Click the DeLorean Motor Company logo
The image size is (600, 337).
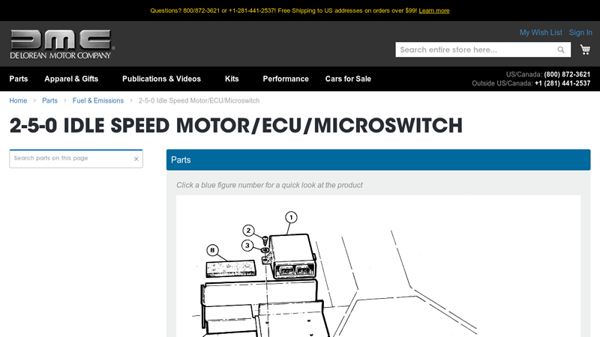pyautogui.click(x=61, y=44)
